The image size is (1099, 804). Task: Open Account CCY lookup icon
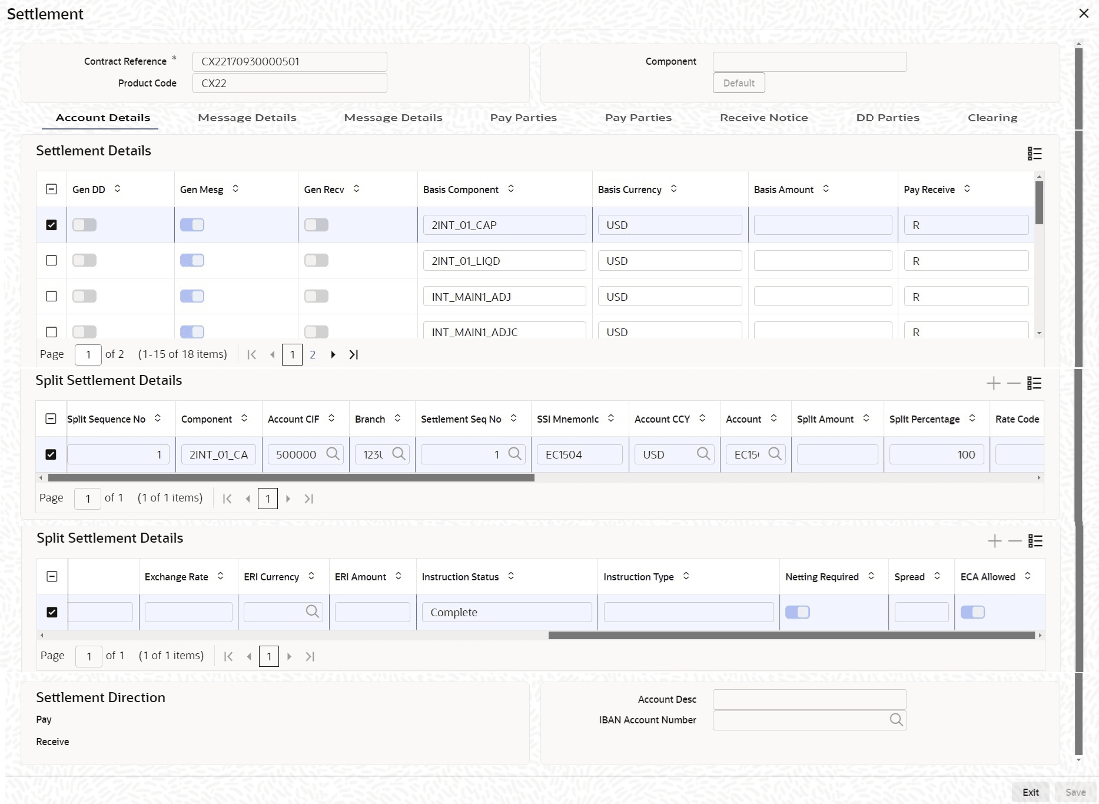703,454
